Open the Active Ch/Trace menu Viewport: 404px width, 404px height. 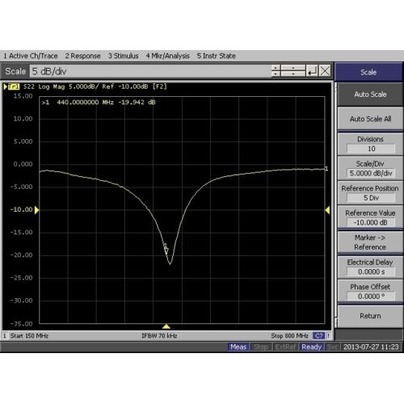[31, 56]
